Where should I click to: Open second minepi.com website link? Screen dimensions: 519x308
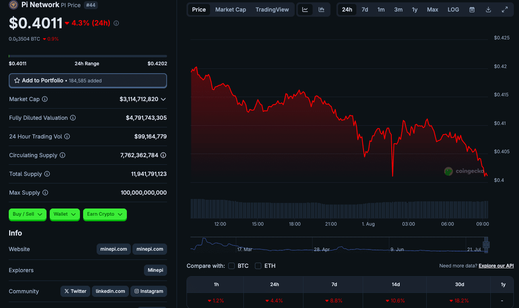click(150, 249)
